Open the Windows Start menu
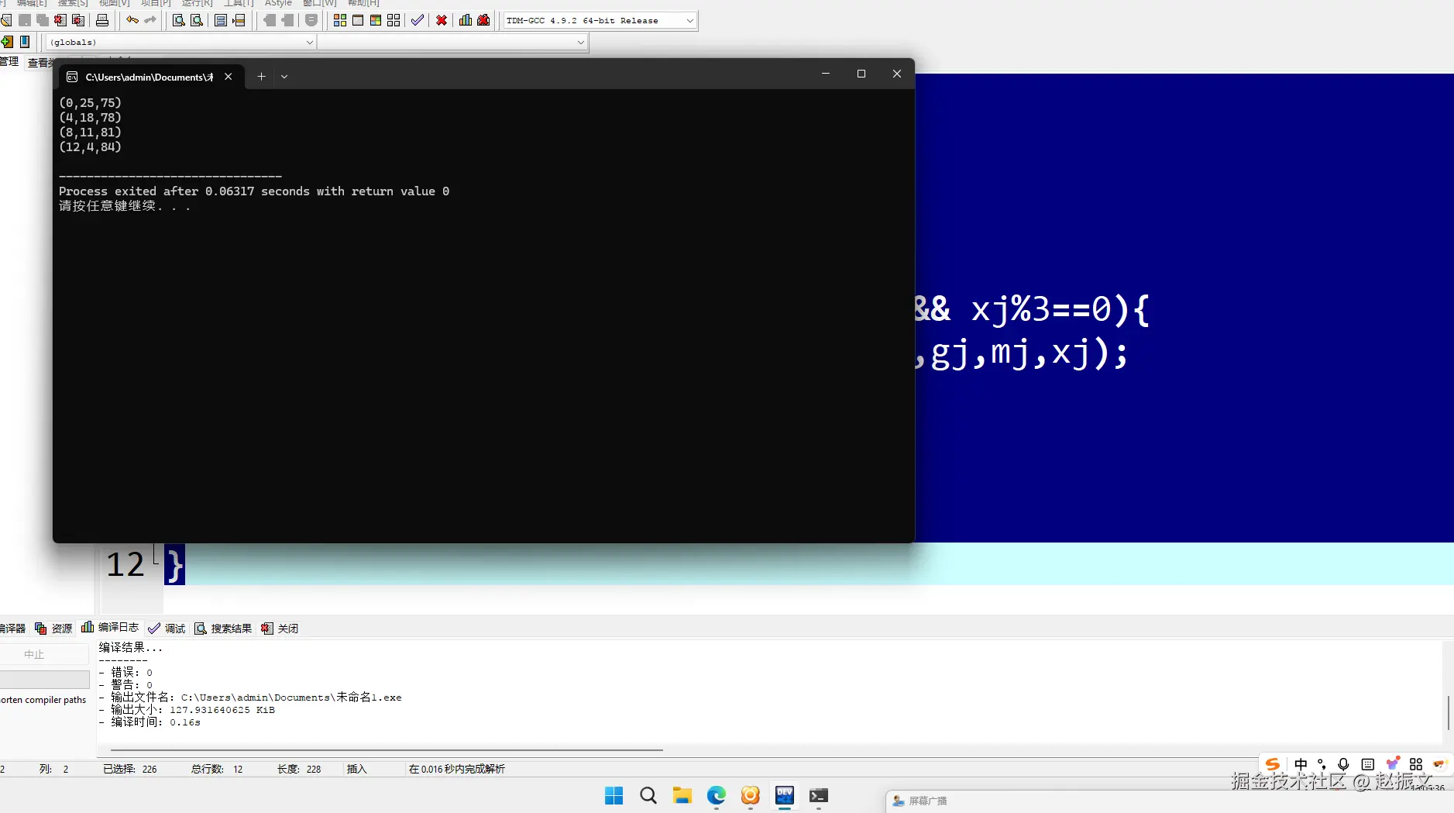The width and height of the screenshot is (1454, 813). tap(614, 796)
